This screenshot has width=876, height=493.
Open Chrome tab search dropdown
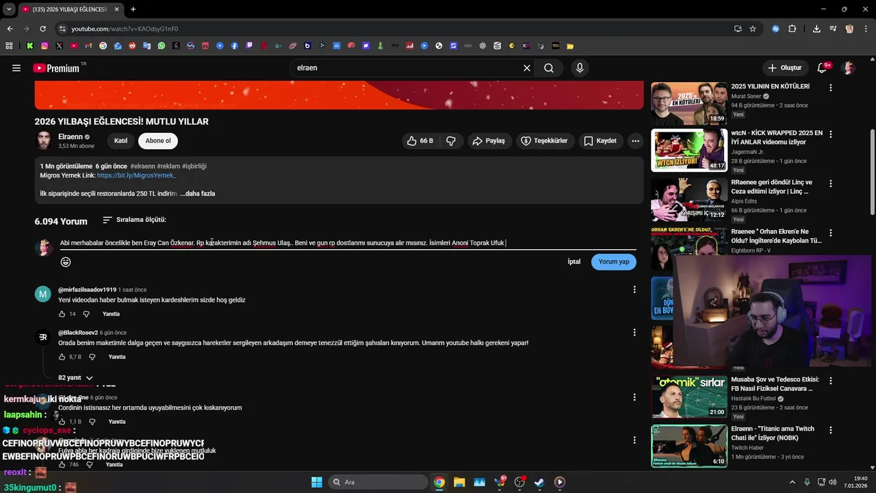coord(9,9)
